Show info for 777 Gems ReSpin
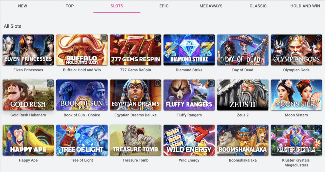 click(158, 38)
